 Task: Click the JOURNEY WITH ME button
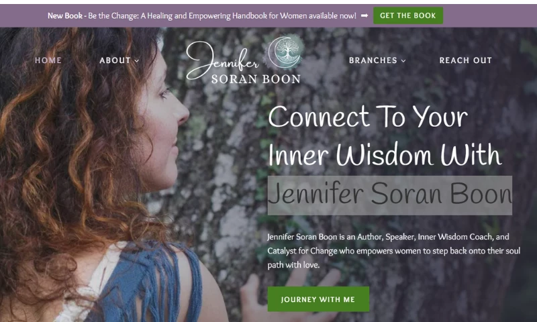click(318, 299)
